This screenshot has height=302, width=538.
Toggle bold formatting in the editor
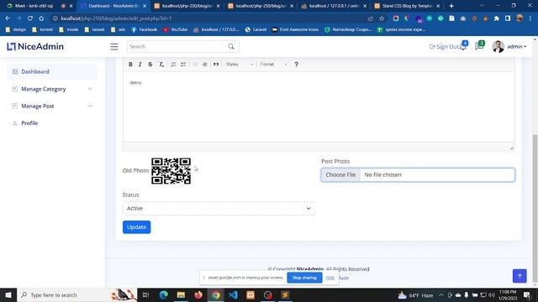point(130,65)
